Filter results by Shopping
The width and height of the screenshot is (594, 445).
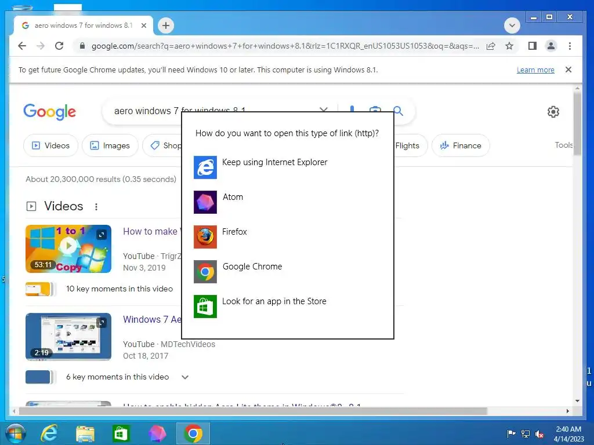(x=162, y=145)
